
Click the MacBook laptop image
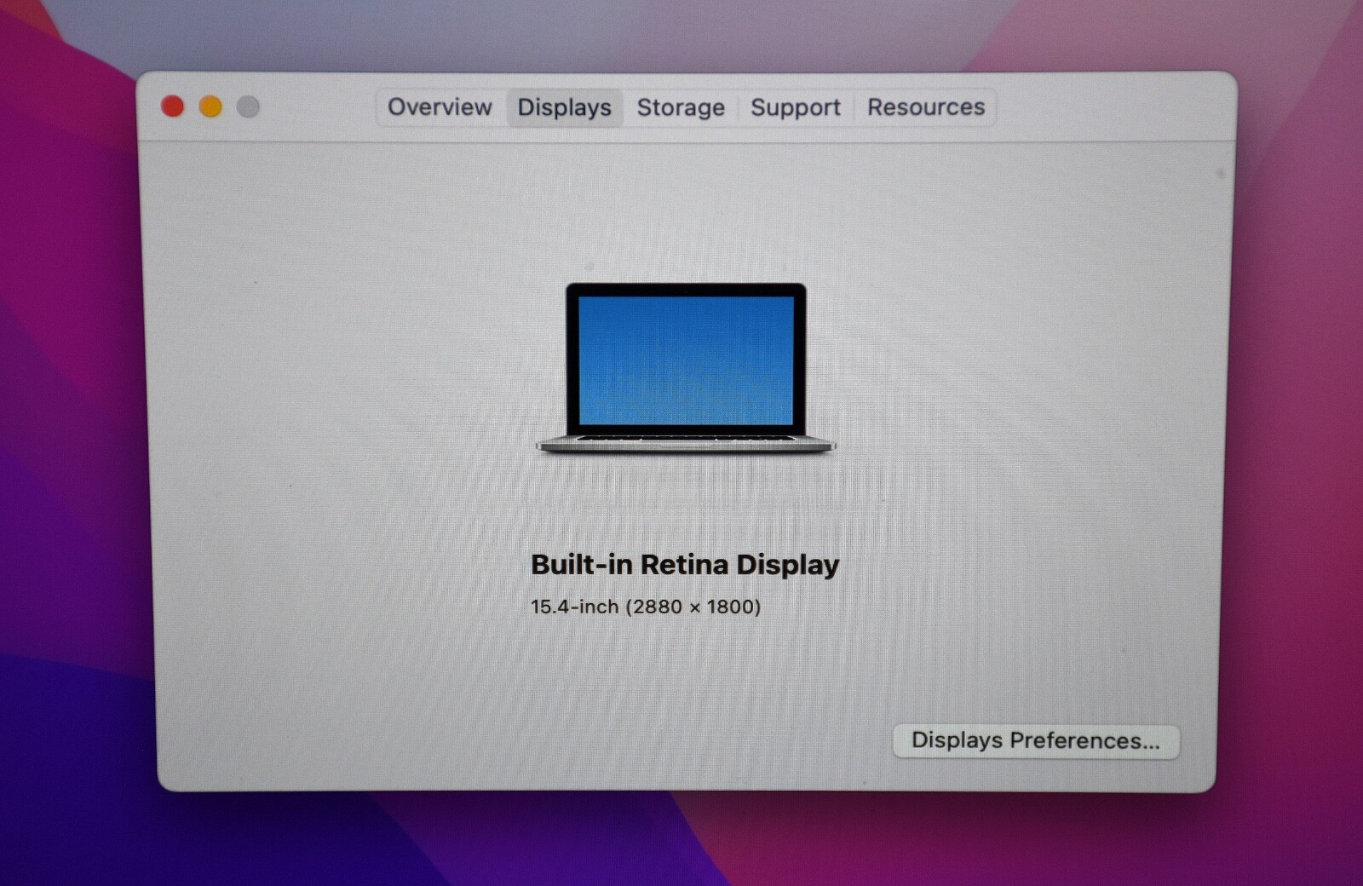click(686, 368)
